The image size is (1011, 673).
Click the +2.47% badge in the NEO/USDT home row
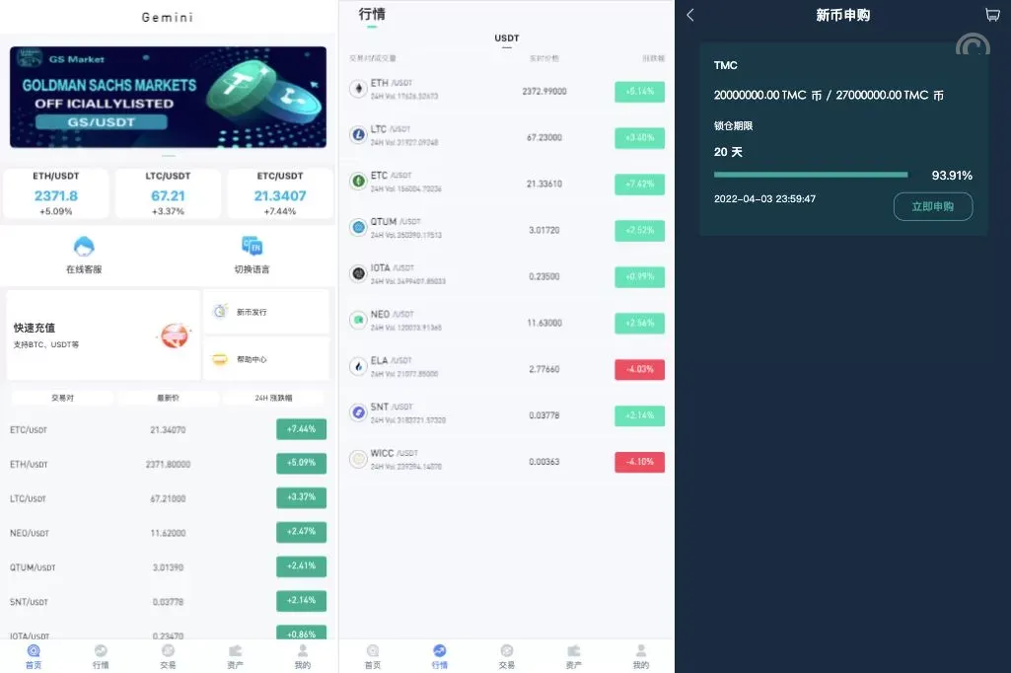[x=301, y=532]
